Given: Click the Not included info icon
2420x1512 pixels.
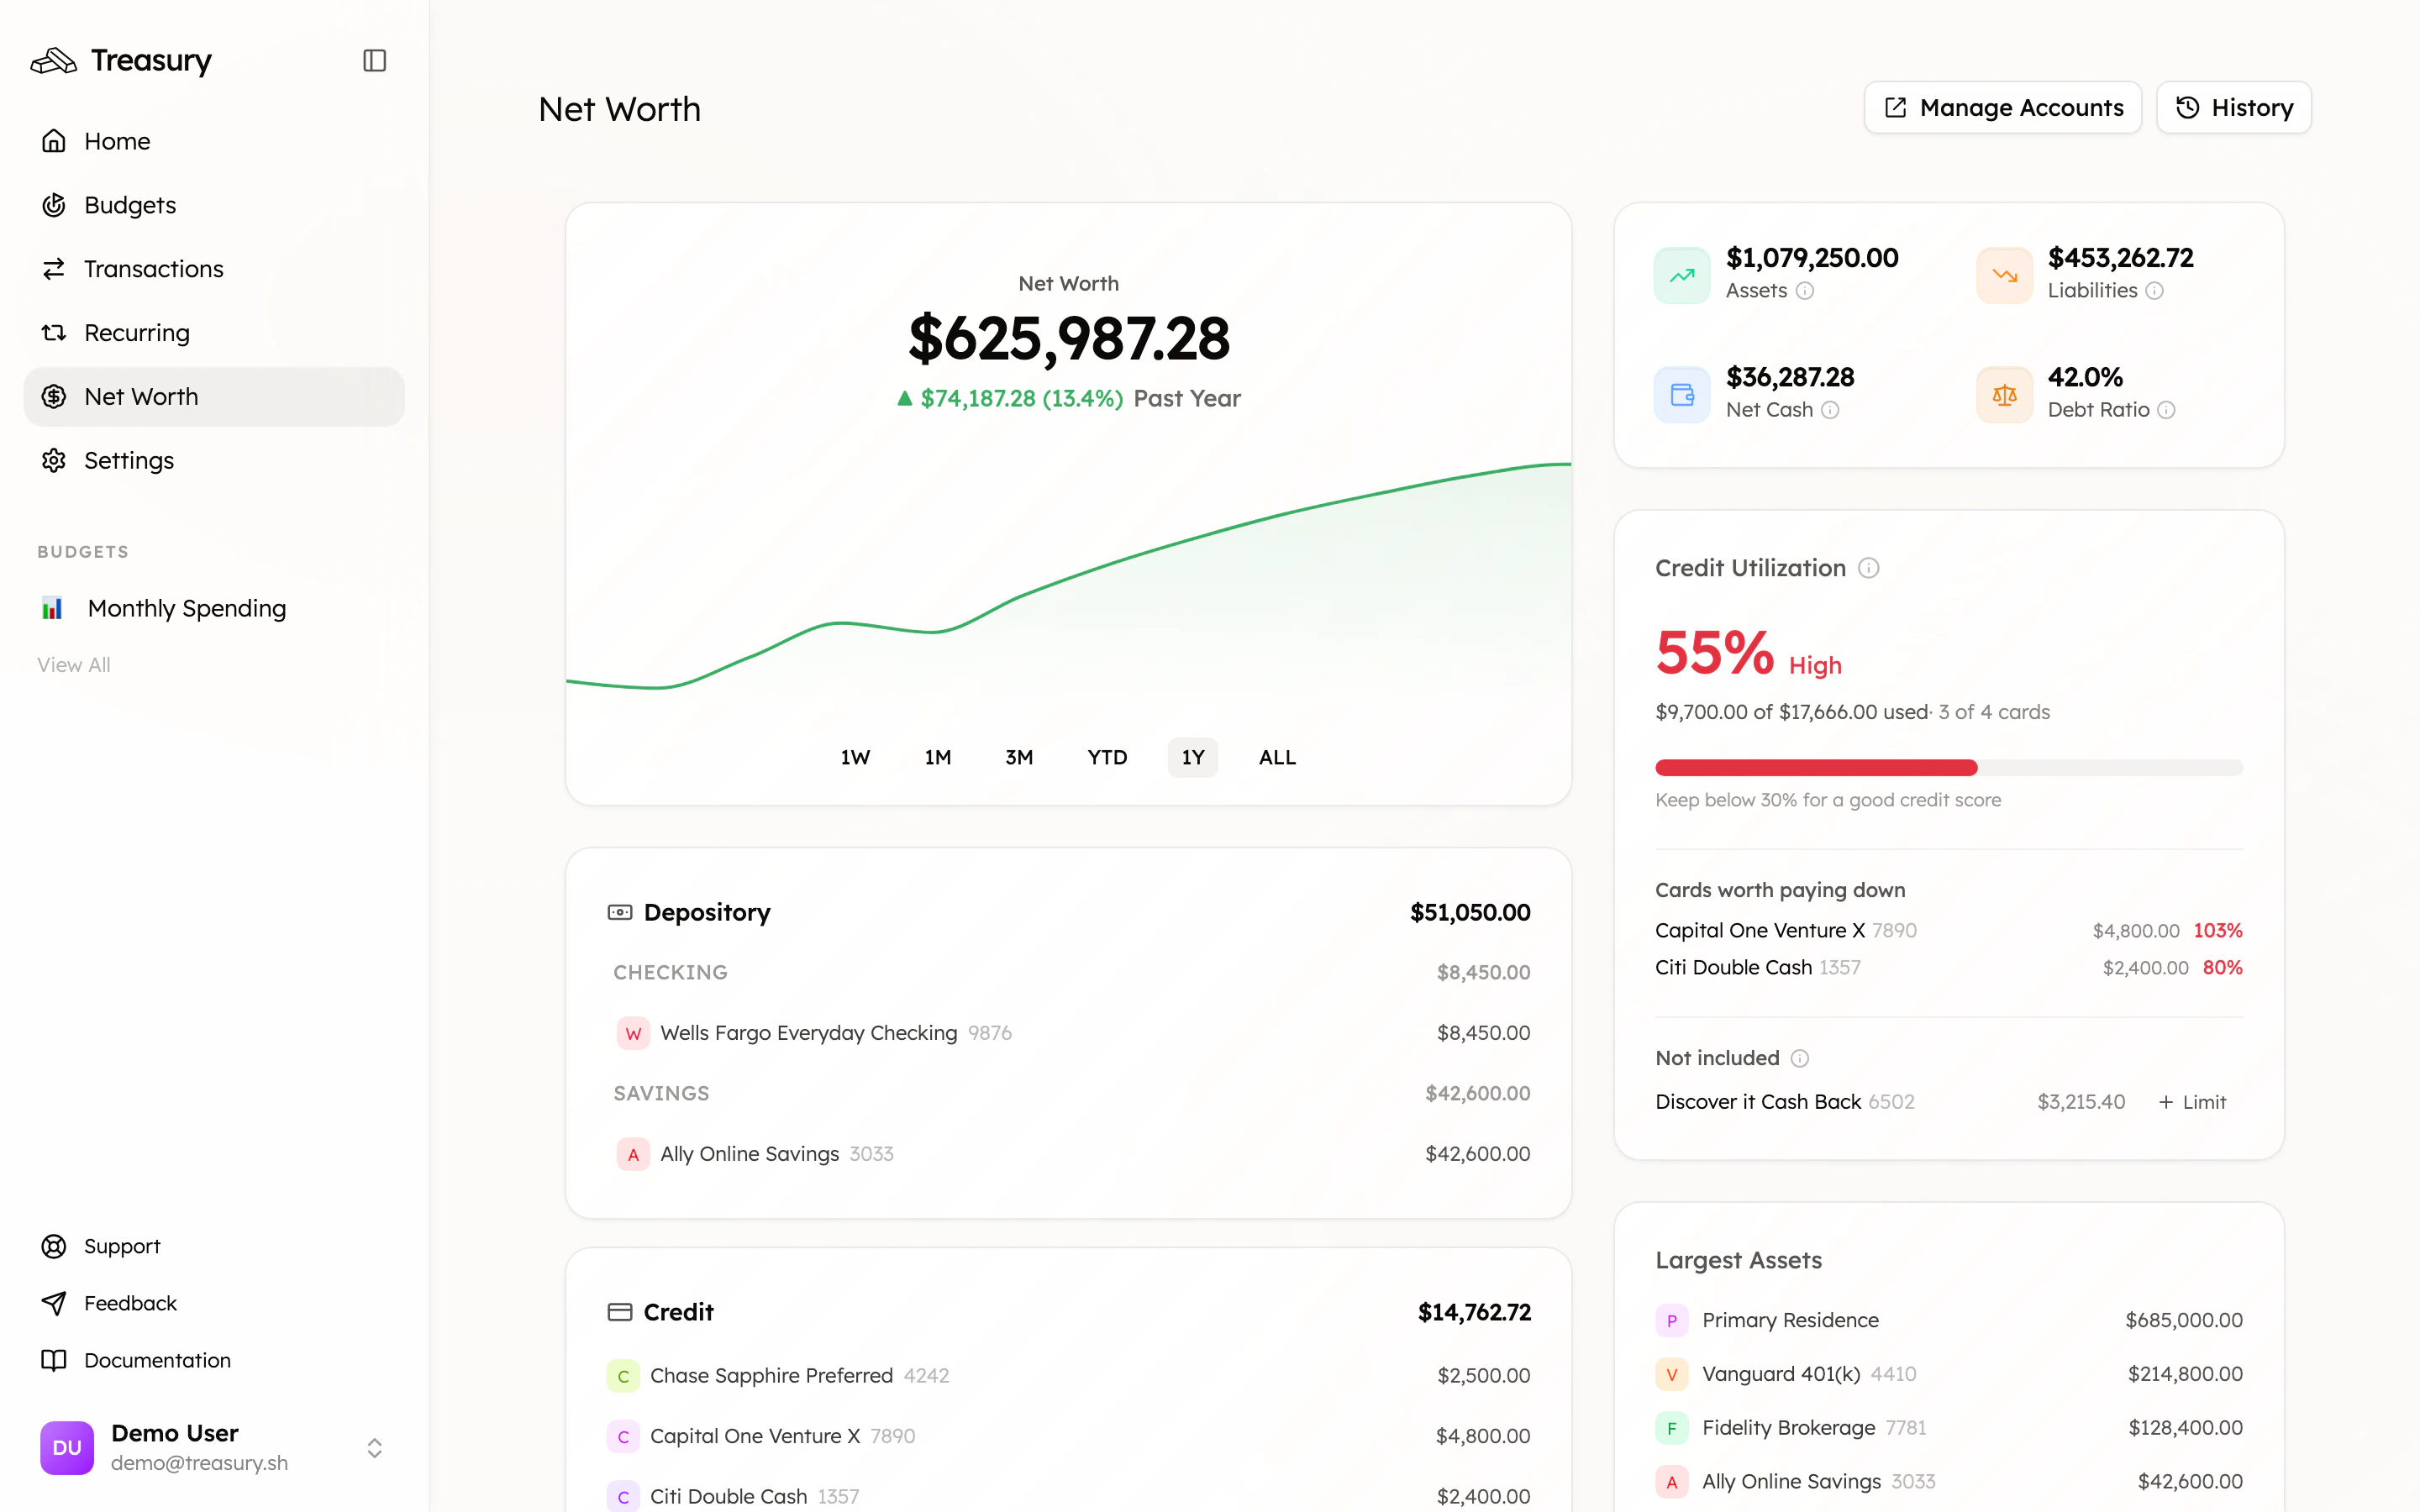Looking at the screenshot, I should (1800, 1058).
